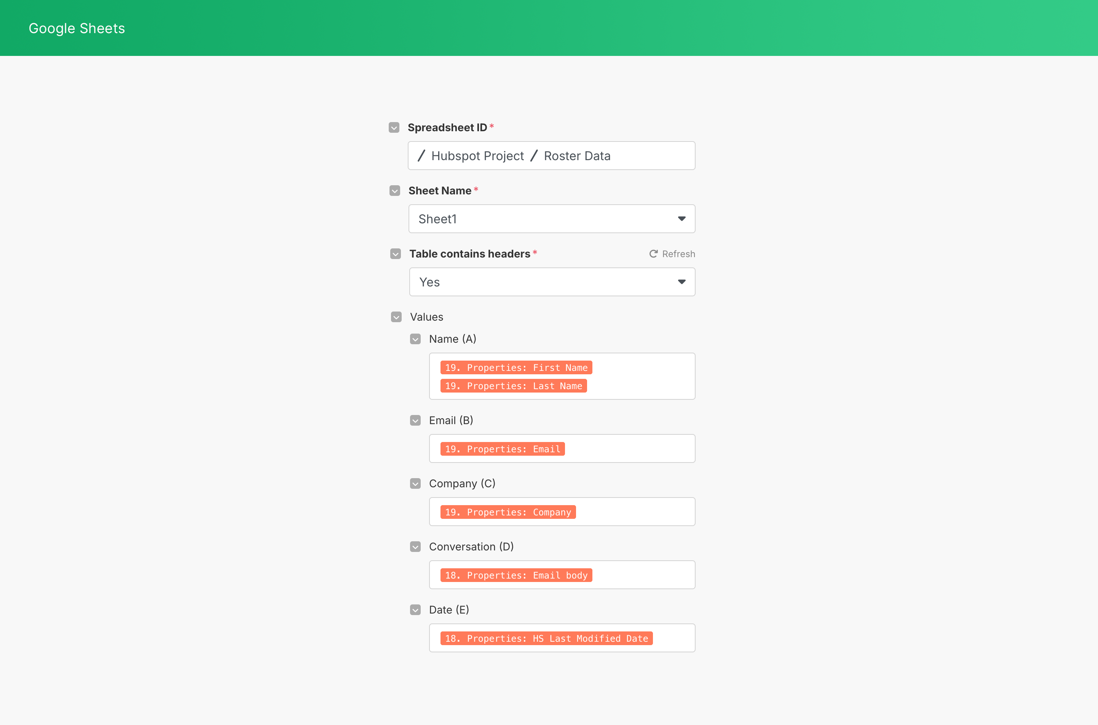1098x725 pixels.
Task: Toggle the Values section checkbox
Action: (397, 317)
